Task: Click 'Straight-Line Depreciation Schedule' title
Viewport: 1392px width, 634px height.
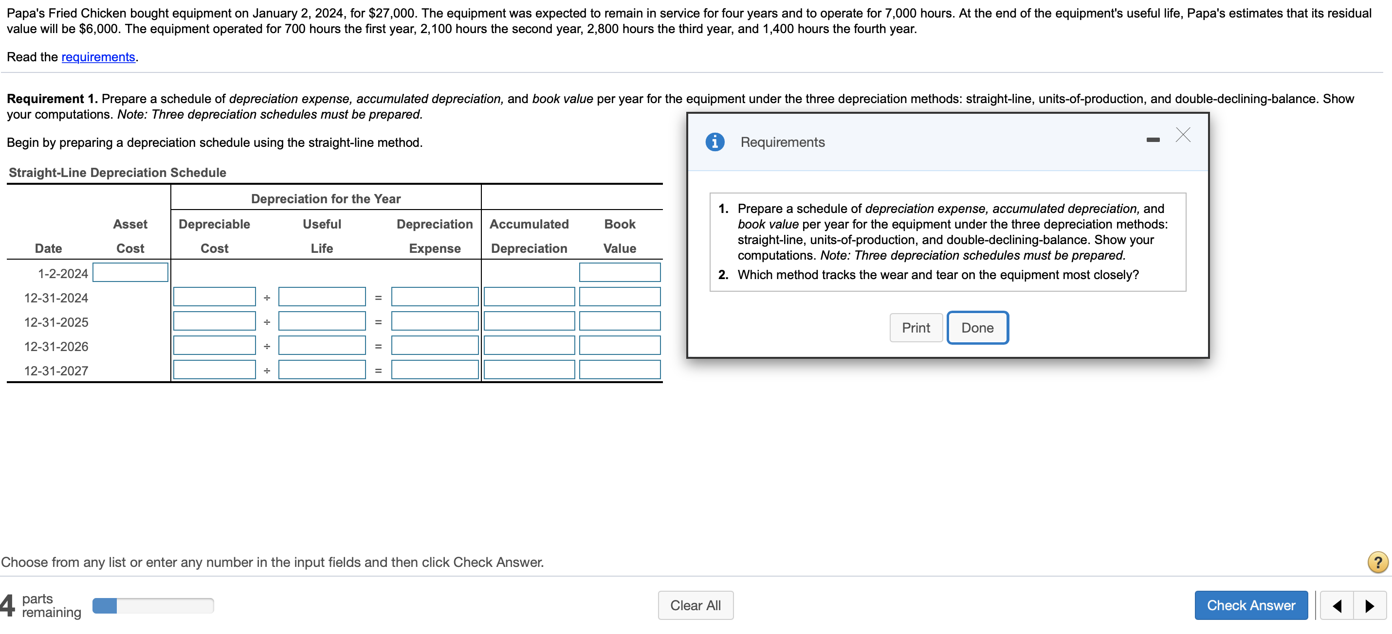Action: [x=117, y=173]
